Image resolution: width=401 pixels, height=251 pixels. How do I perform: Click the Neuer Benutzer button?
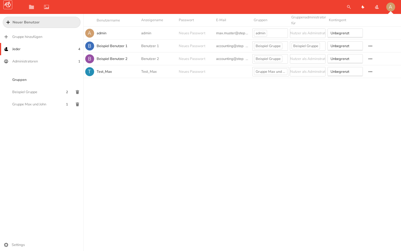pos(41,22)
